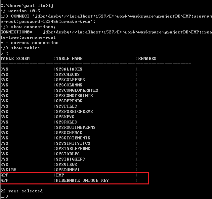212x199 pixels.
Task: Click the SYSROUTINEPERMS entry
Action: pos(76,127)
